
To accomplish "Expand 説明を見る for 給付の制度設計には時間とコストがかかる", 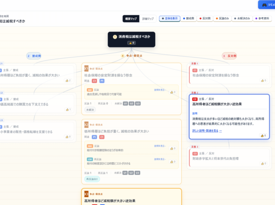I will tap(160, 159).
